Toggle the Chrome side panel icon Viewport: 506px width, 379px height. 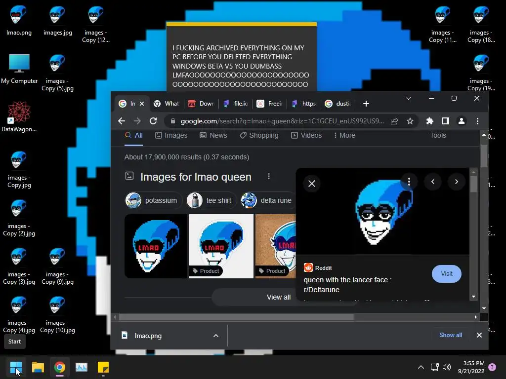click(446, 121)
